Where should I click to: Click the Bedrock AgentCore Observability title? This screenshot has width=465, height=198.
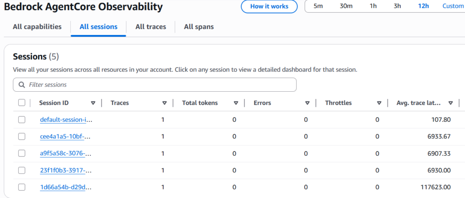click(x=84, y=7)
